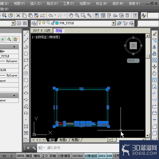Image resolution: width=159 pixels, height=159 pixels.
Task: Select the Rotate modify tool
Action: (x=154, y=73)
